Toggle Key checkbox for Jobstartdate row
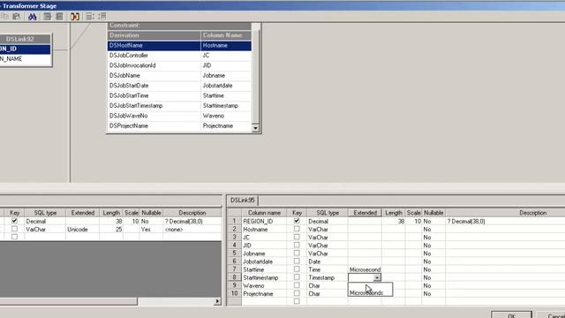The width and height of the screenshot is (565, 318). [297, 261]
